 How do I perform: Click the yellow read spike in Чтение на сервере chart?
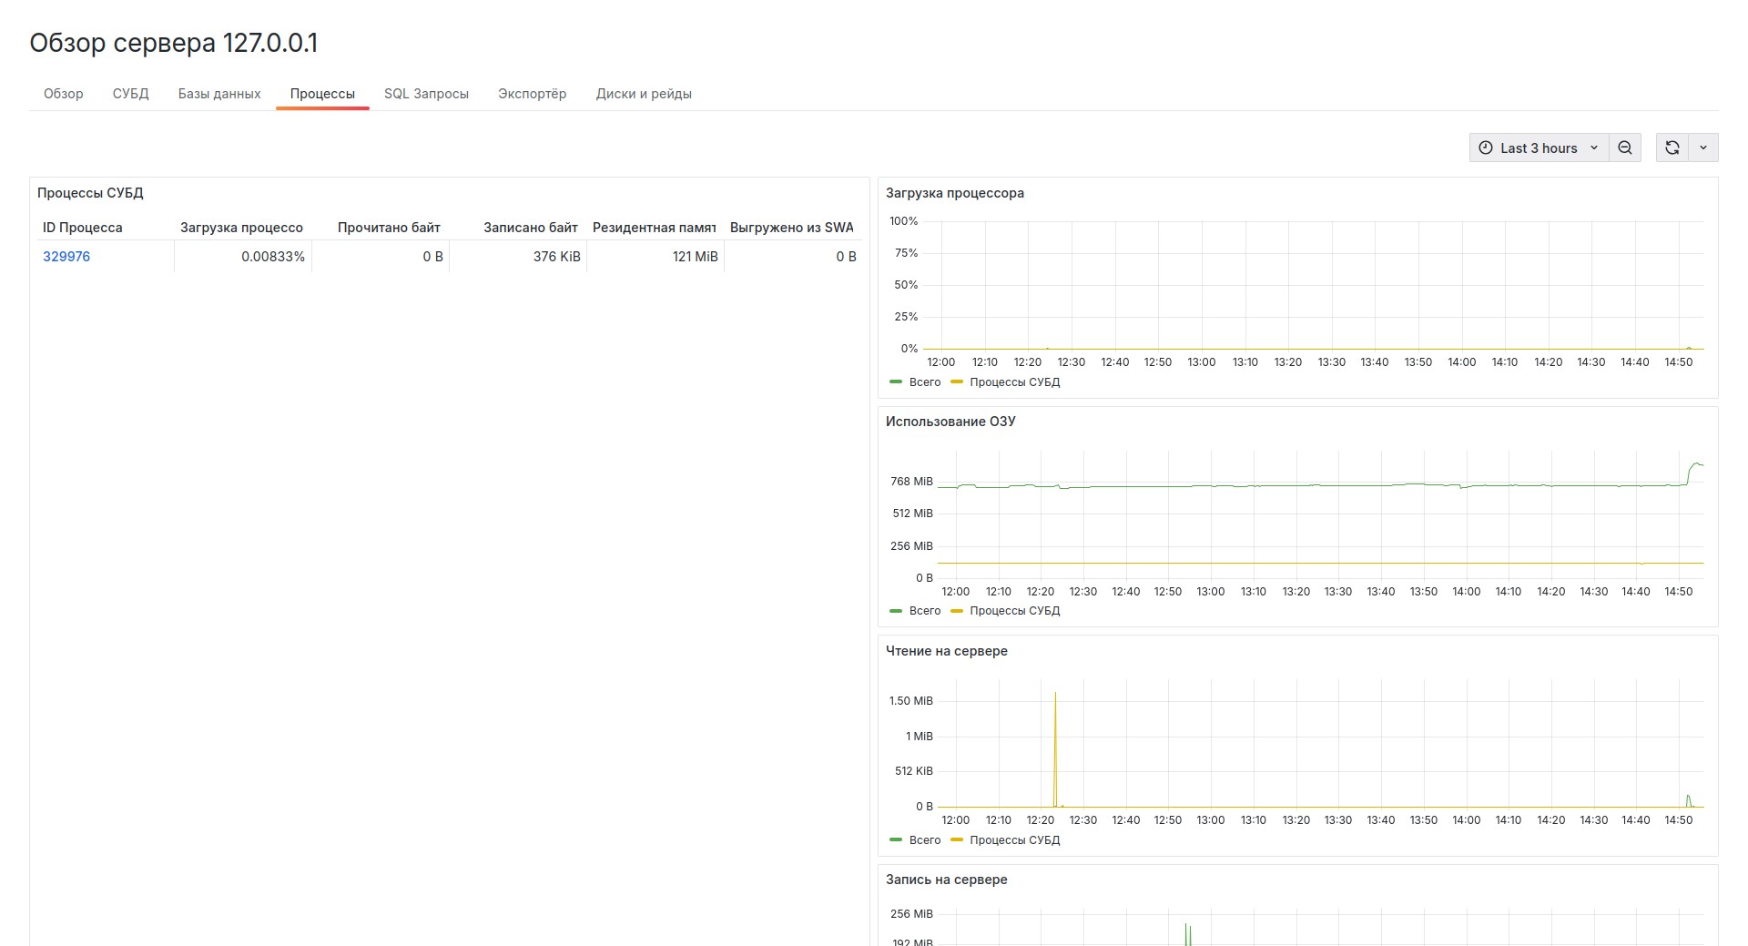[1055, 728]
